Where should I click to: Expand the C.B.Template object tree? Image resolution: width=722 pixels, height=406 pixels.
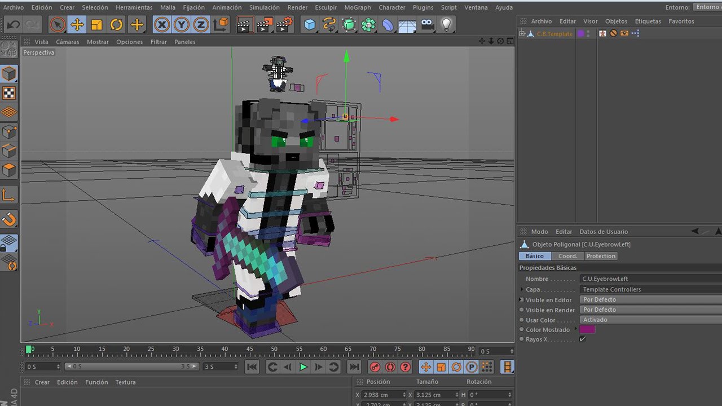[x=522, y=34]
